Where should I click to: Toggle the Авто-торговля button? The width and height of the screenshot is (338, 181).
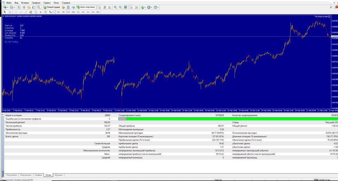86,7
